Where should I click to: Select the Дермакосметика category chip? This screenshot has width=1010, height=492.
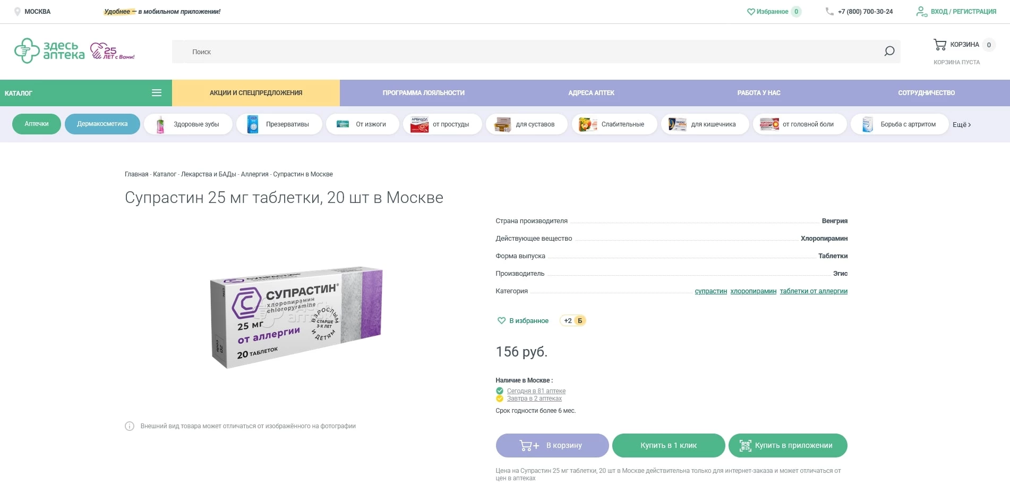[102, 124]
